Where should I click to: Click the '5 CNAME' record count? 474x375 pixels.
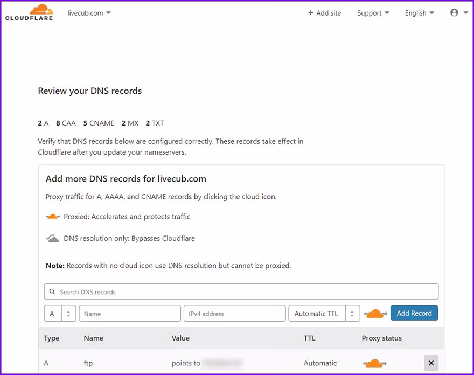click(99, 123)
